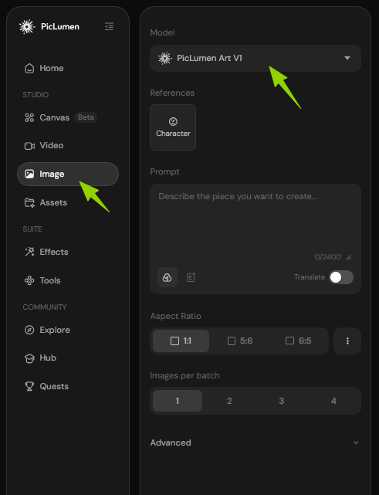Screen dimensions: 379x495
Task: Click the prompt resize handle icon
Action: click(x=348, y=258)
